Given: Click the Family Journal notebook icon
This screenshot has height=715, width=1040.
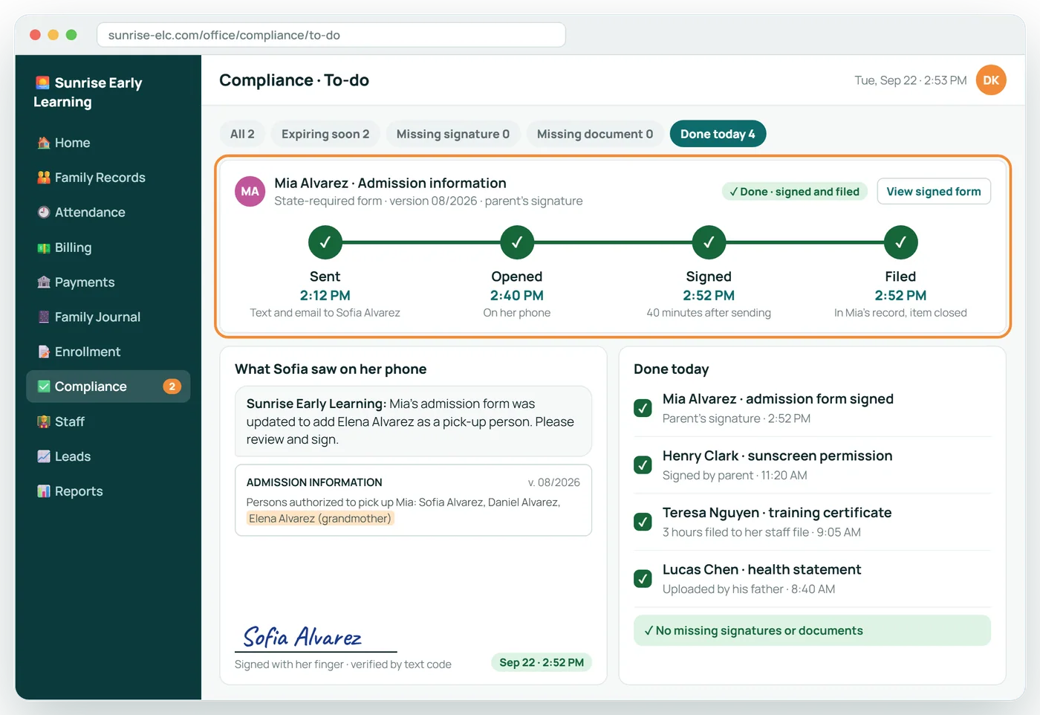Looking at the screenshot, I should click(44, 317).
